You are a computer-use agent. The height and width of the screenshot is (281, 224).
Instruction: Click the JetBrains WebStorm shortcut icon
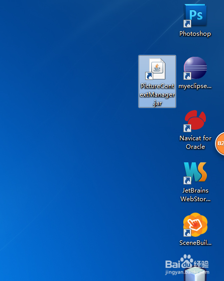click(x=195, y=173)
